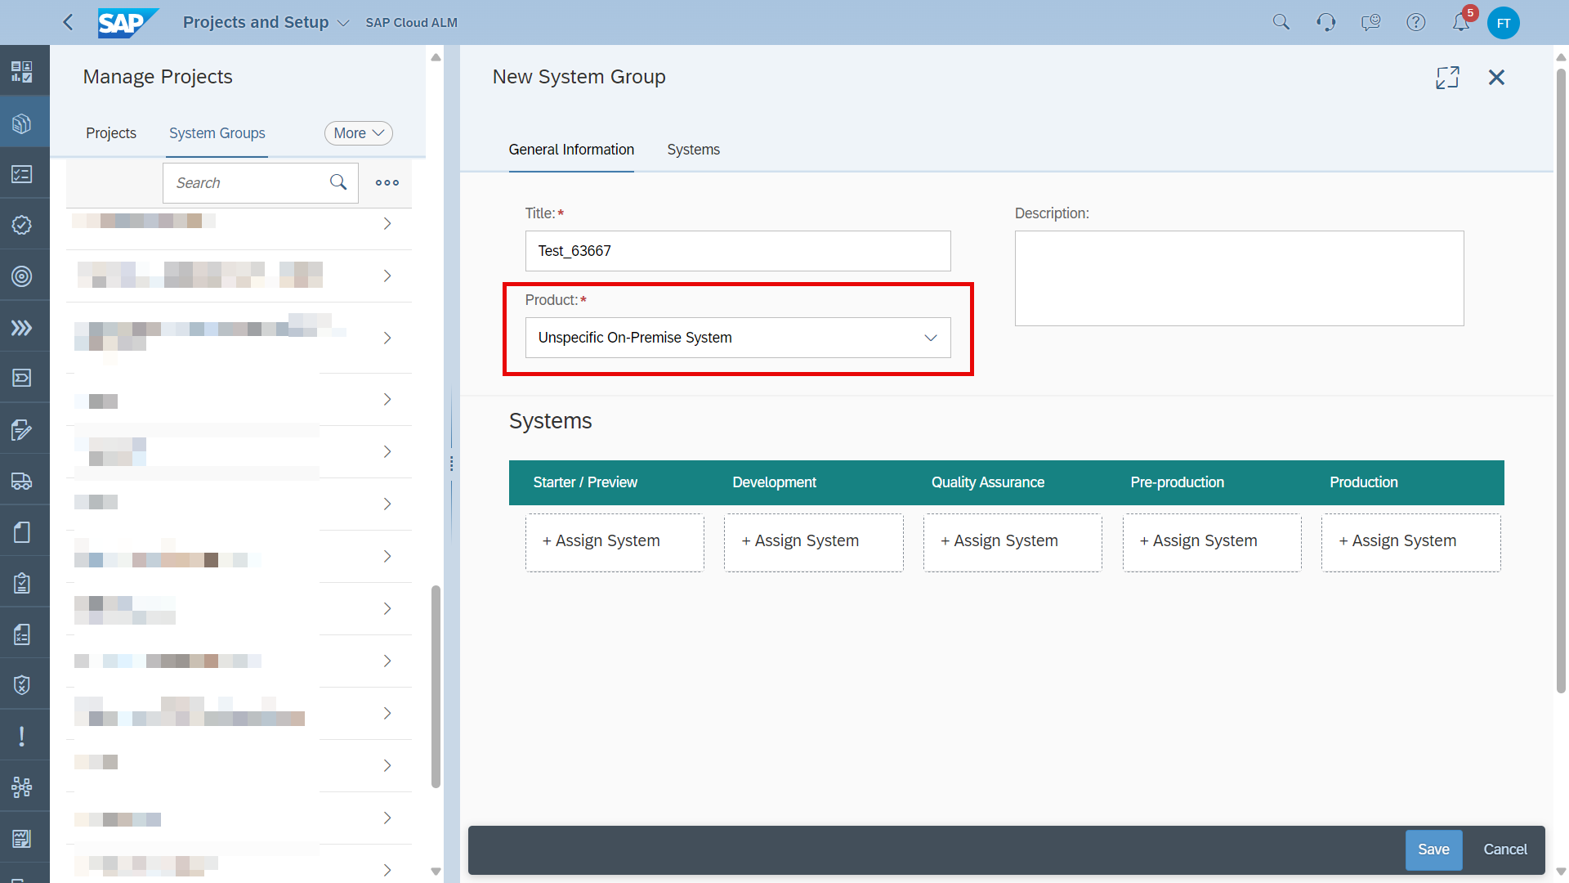
Task: Open the support headset icon
Action: point(1325,23)
